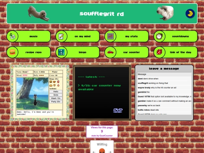This screenshot has width=204, height=153.
Task: Open the link of the day
Action: point(176,52)
